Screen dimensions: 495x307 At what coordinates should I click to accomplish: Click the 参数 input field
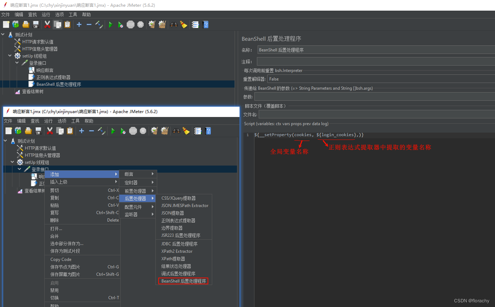(x=375, y=97)
